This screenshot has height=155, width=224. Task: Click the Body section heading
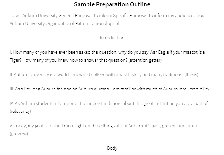tap(112, 148)
